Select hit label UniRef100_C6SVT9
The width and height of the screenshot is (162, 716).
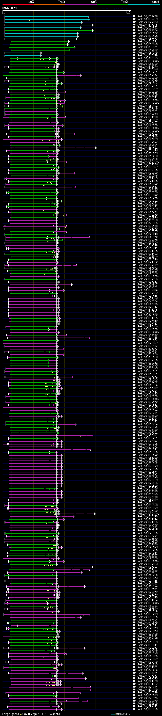click(145, 17)
